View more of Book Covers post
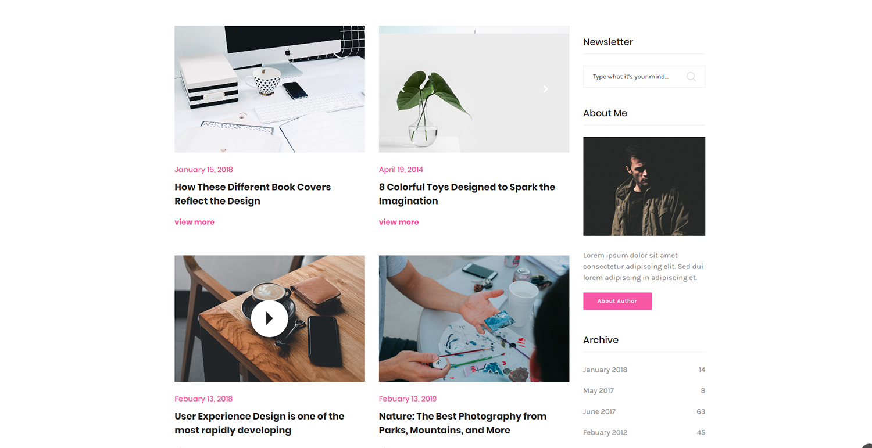Image resolution: width=872 pixels, height=448 pixels. 194,222
